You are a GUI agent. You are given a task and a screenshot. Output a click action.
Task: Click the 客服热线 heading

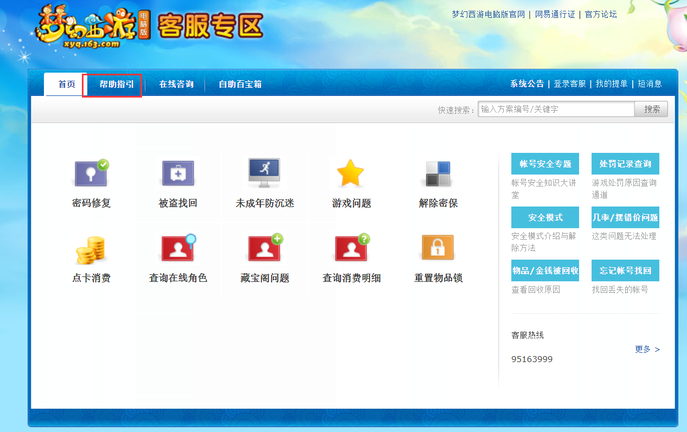coord(528,335)
